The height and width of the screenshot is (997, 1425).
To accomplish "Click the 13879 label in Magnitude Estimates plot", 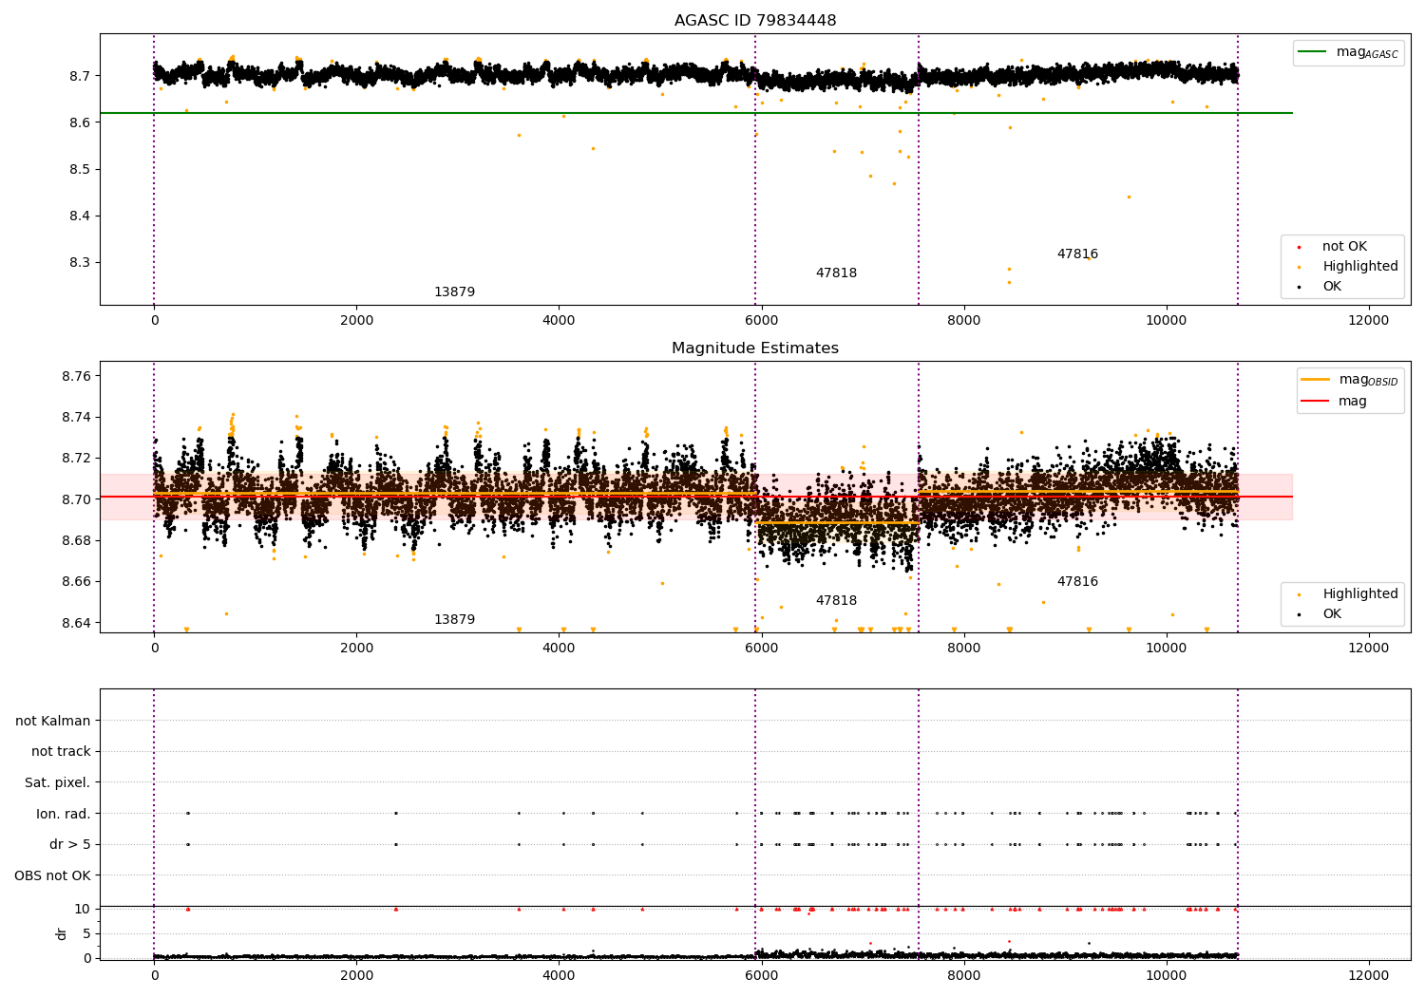I will click(x=454, y=620).
